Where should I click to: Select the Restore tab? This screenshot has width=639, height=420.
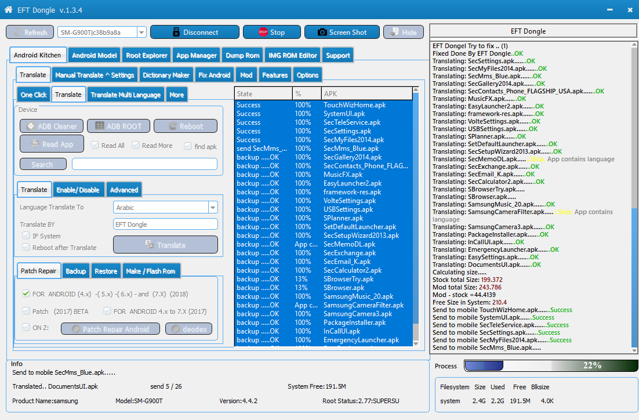pos(106,271)
